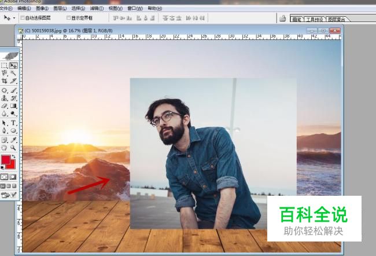The image size is (376, 256).
Task: Select the Lasso tool
Action: 4,73
